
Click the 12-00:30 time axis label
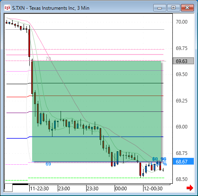coord(153,189)
